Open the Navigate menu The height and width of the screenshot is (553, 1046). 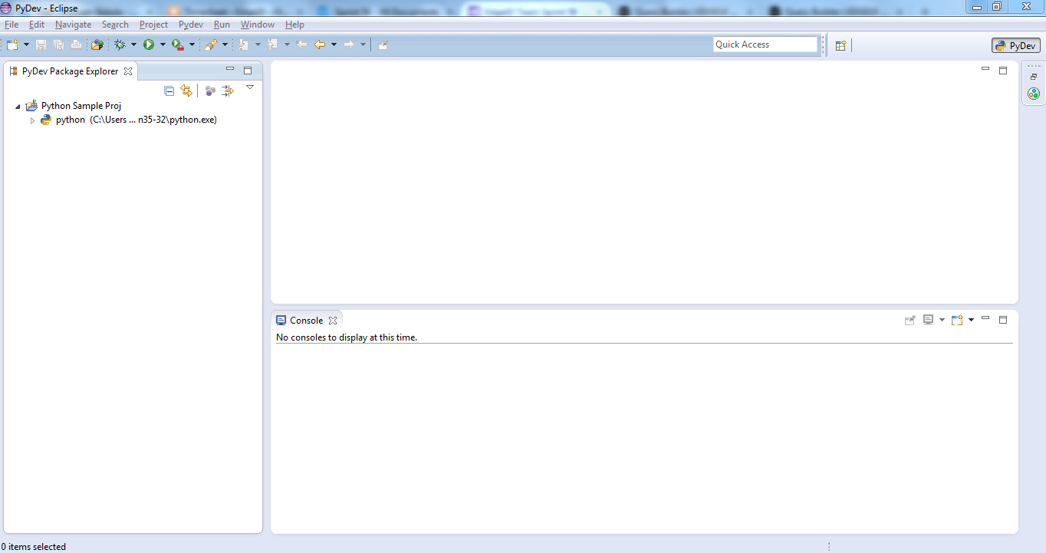pyautogui.click(x=74, y=25)
